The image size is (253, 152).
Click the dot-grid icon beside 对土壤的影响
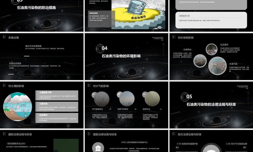click(x=5, y=85)
